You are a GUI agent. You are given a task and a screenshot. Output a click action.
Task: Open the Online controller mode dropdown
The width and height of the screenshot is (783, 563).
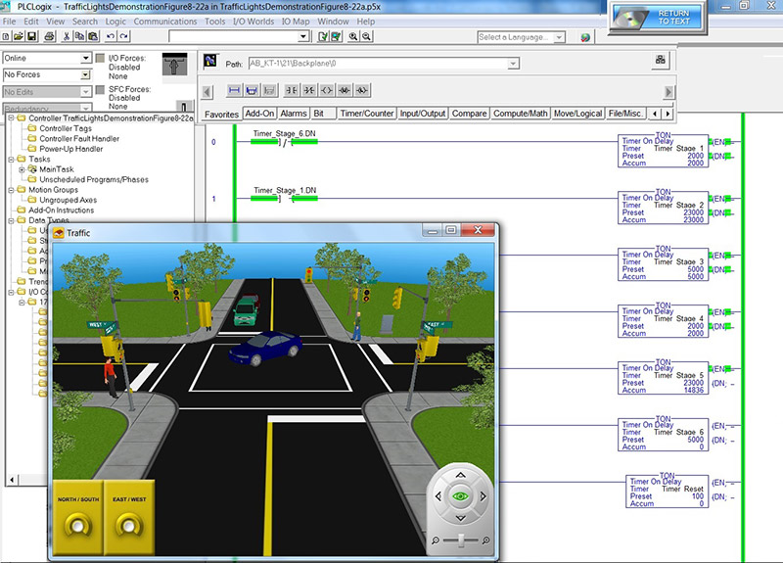pyautogui.click(x=85, y=58)
